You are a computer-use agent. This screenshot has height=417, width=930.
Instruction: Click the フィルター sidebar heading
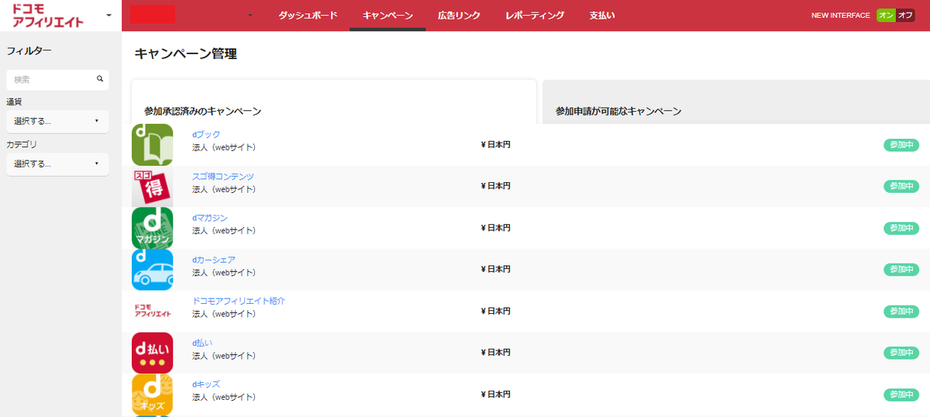point(29,51)
